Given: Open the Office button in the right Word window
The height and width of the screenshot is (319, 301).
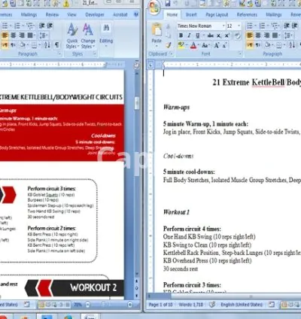Looking at the screenshot, I should click(x=154, y=7).
